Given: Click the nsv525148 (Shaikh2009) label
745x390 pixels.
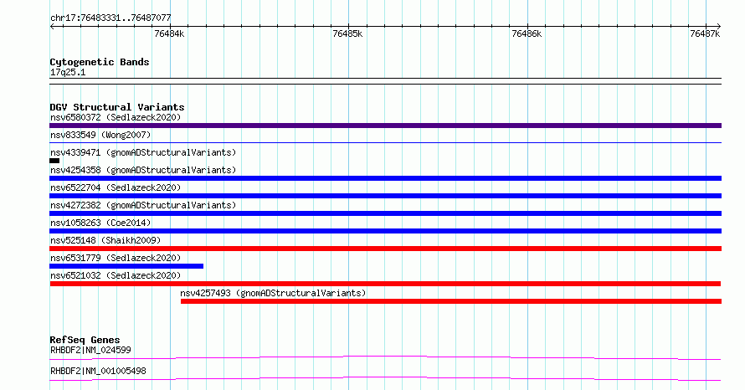Looking at the screenshot, I should [105, 240].
